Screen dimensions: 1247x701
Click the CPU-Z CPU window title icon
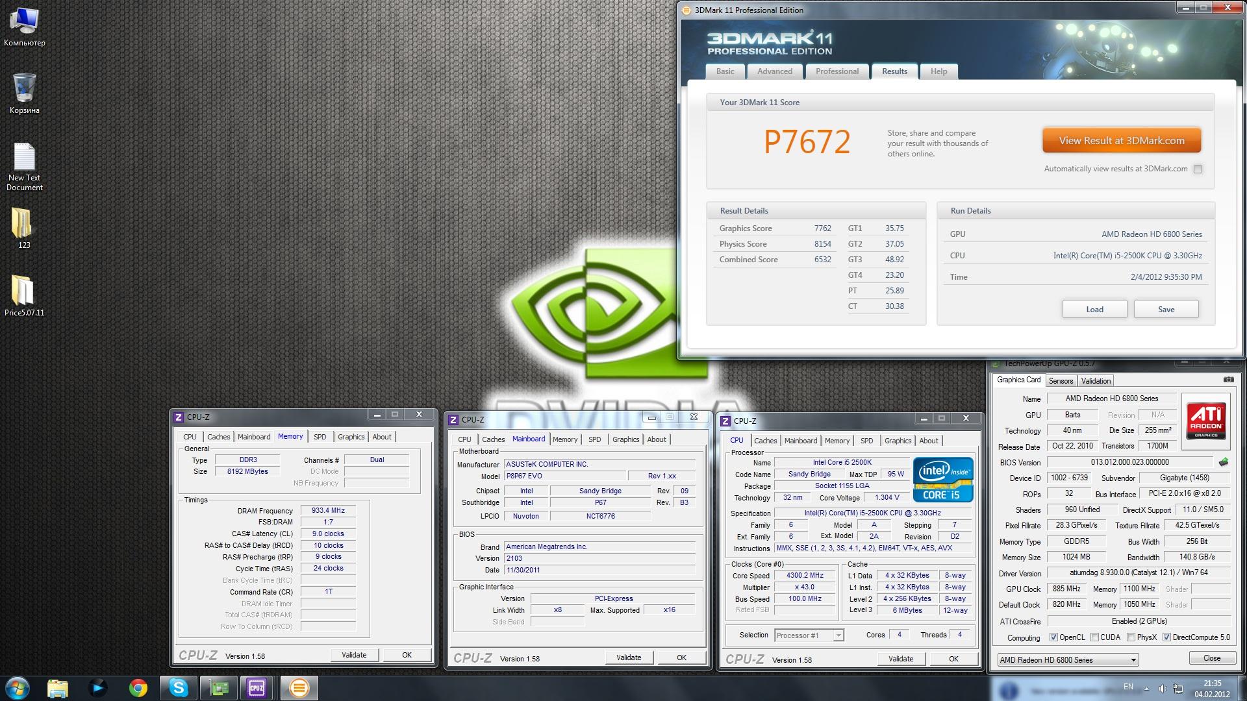[725, 421]
